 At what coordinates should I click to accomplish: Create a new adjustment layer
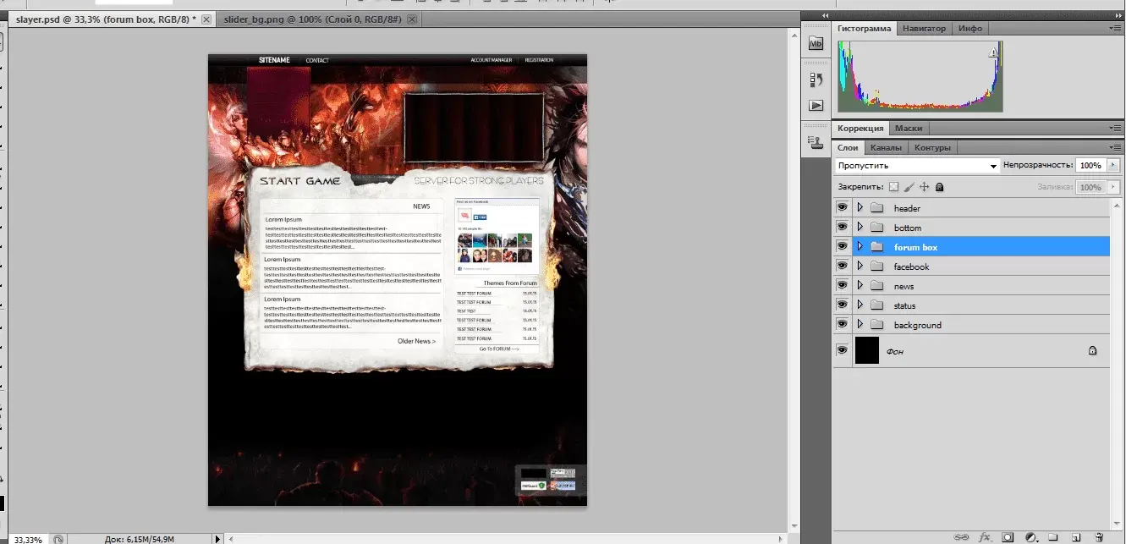click(1031, 536)
